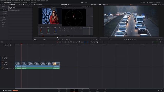Switch to the Fusion page
Screen dimensions: 164x92
82,90
